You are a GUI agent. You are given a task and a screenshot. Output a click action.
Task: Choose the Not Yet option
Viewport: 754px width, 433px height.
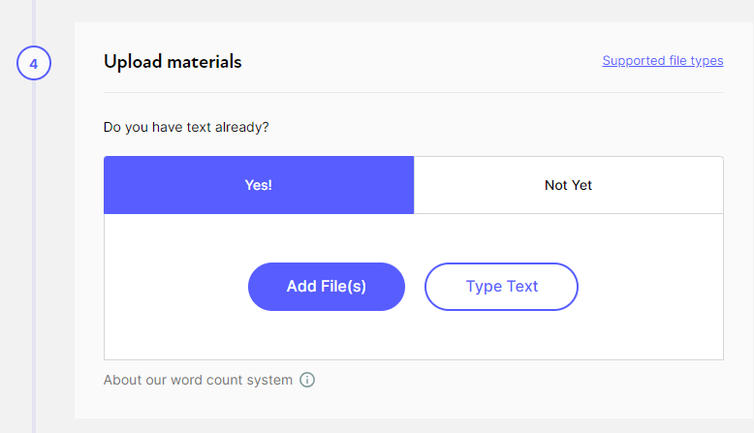[x=568, y=185]
